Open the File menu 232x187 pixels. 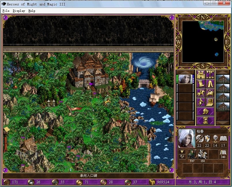pos(6,11)
